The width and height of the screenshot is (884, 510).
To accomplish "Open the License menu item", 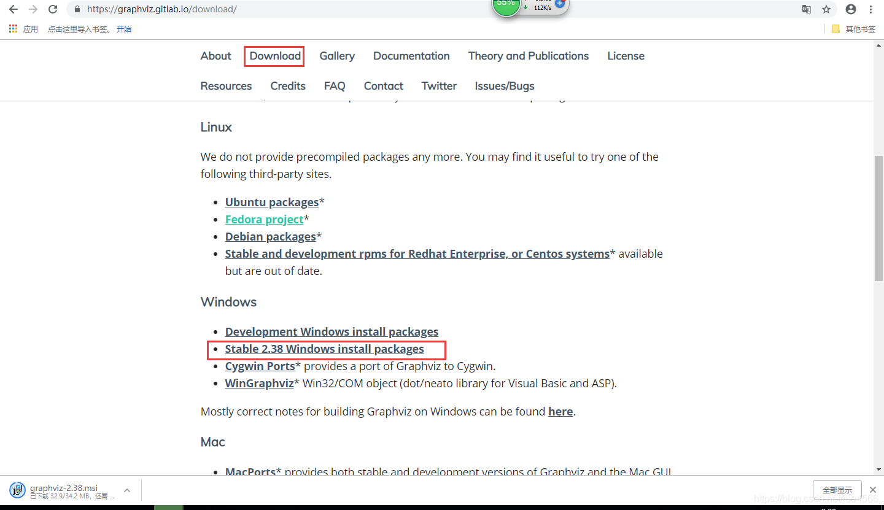I will point(626,56).
